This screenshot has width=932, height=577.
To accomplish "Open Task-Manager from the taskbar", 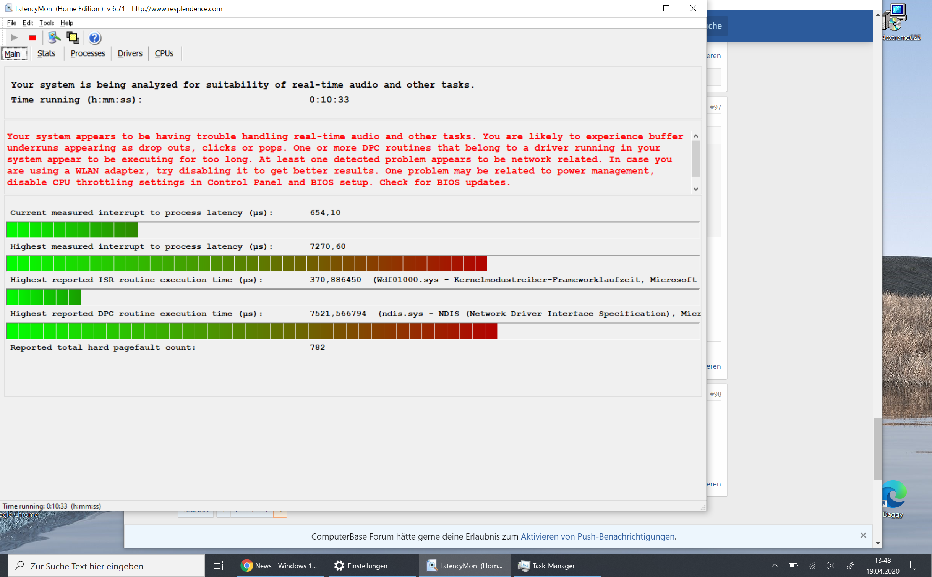I will [x=547, y=566].
